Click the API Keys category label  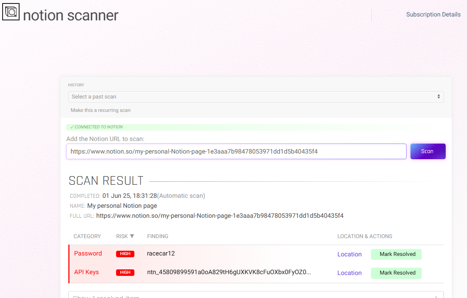tap(87, 272)
